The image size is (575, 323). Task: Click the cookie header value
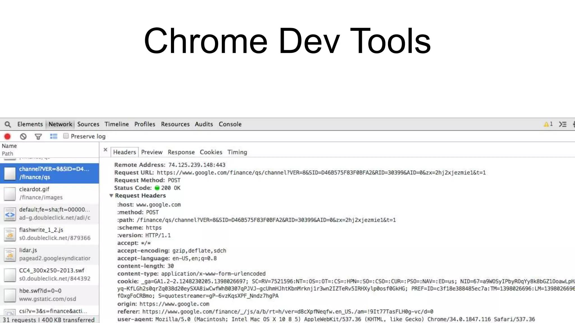346,289
